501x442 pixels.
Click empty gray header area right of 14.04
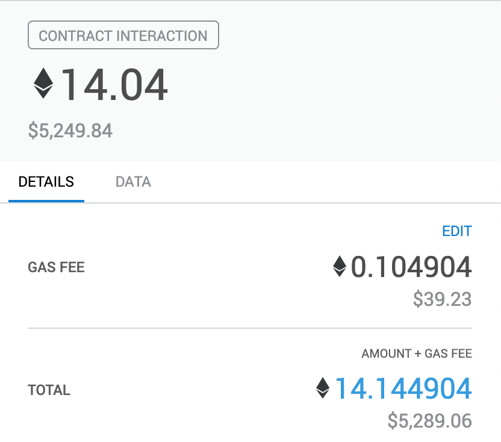click(x=337, y=84)
